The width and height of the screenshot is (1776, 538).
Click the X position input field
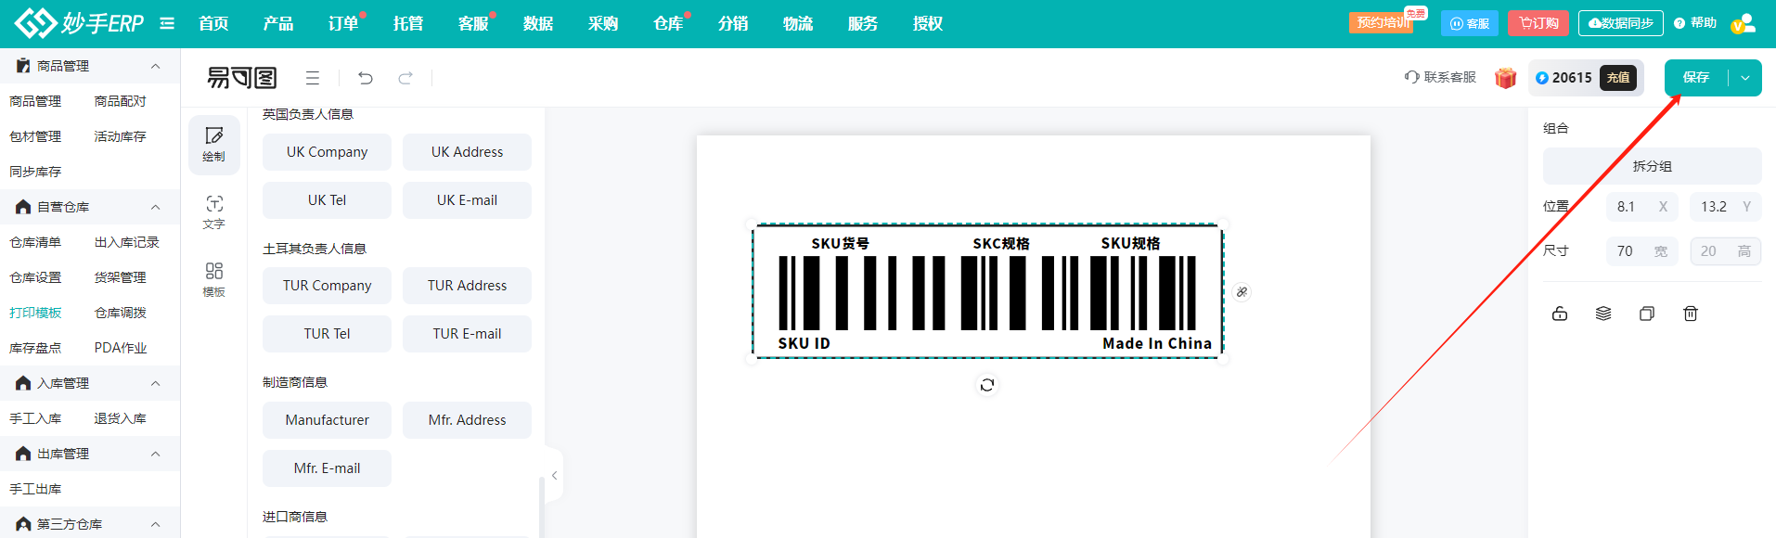[1633, 207]
